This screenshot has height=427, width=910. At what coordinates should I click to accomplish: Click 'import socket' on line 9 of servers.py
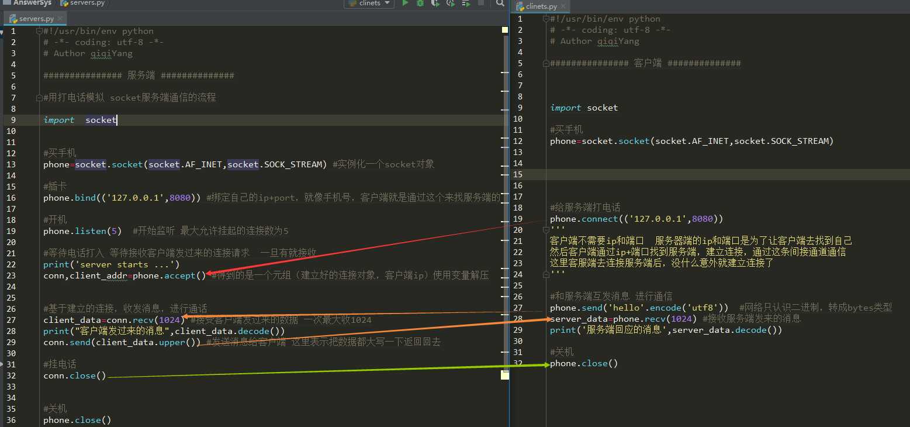(80, 120)
